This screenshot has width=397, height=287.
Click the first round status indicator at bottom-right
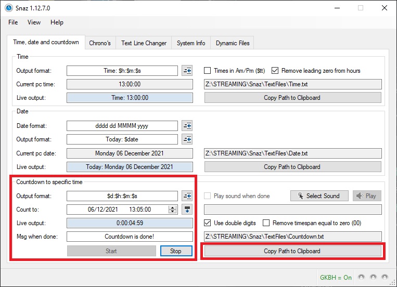point(362,277)
